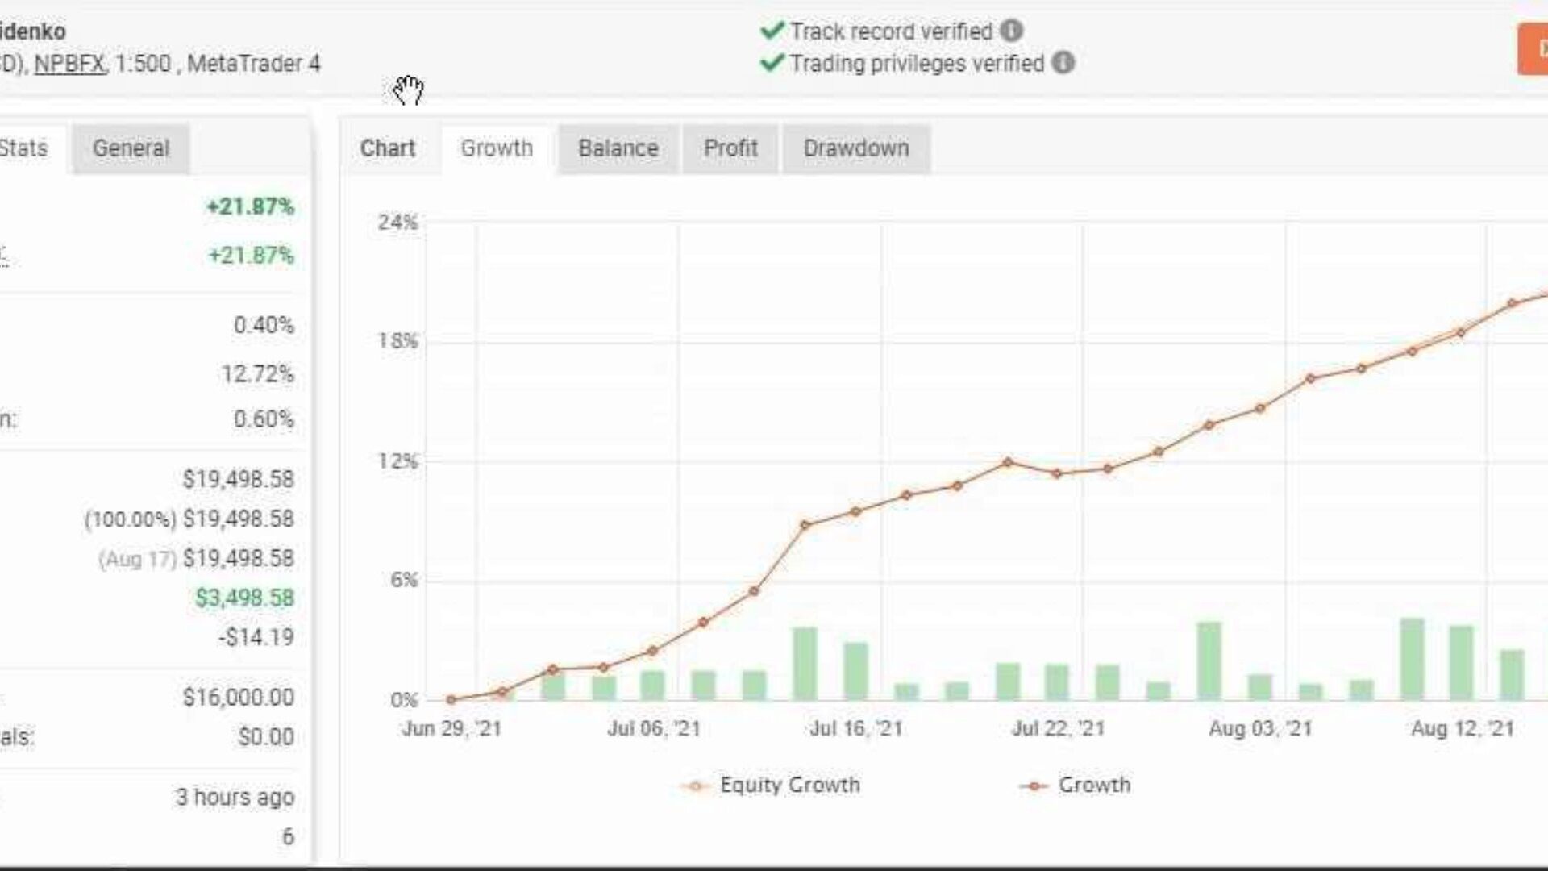Click the Aug 12, '21 axis label

[x=1462, y=728]
